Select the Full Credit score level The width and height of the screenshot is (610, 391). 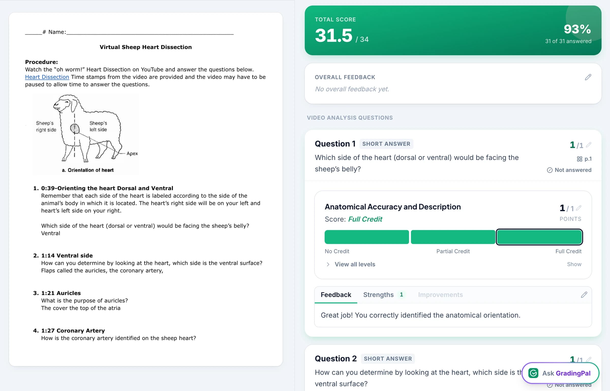539,237
